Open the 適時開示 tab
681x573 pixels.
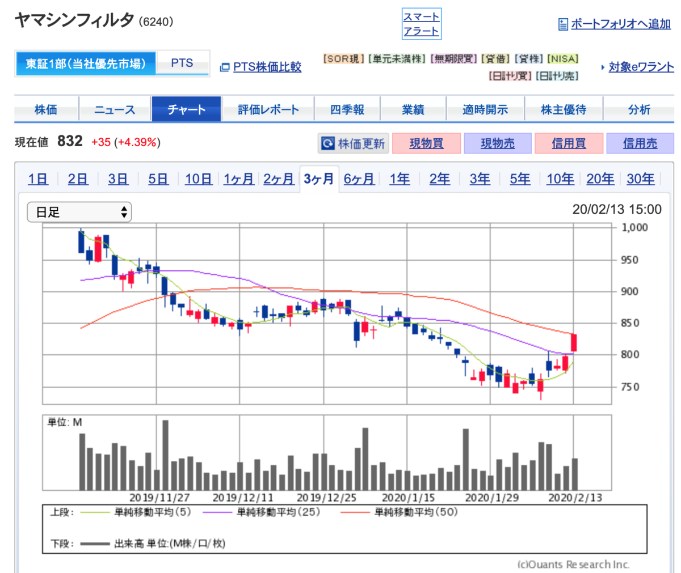click(485, 109)
